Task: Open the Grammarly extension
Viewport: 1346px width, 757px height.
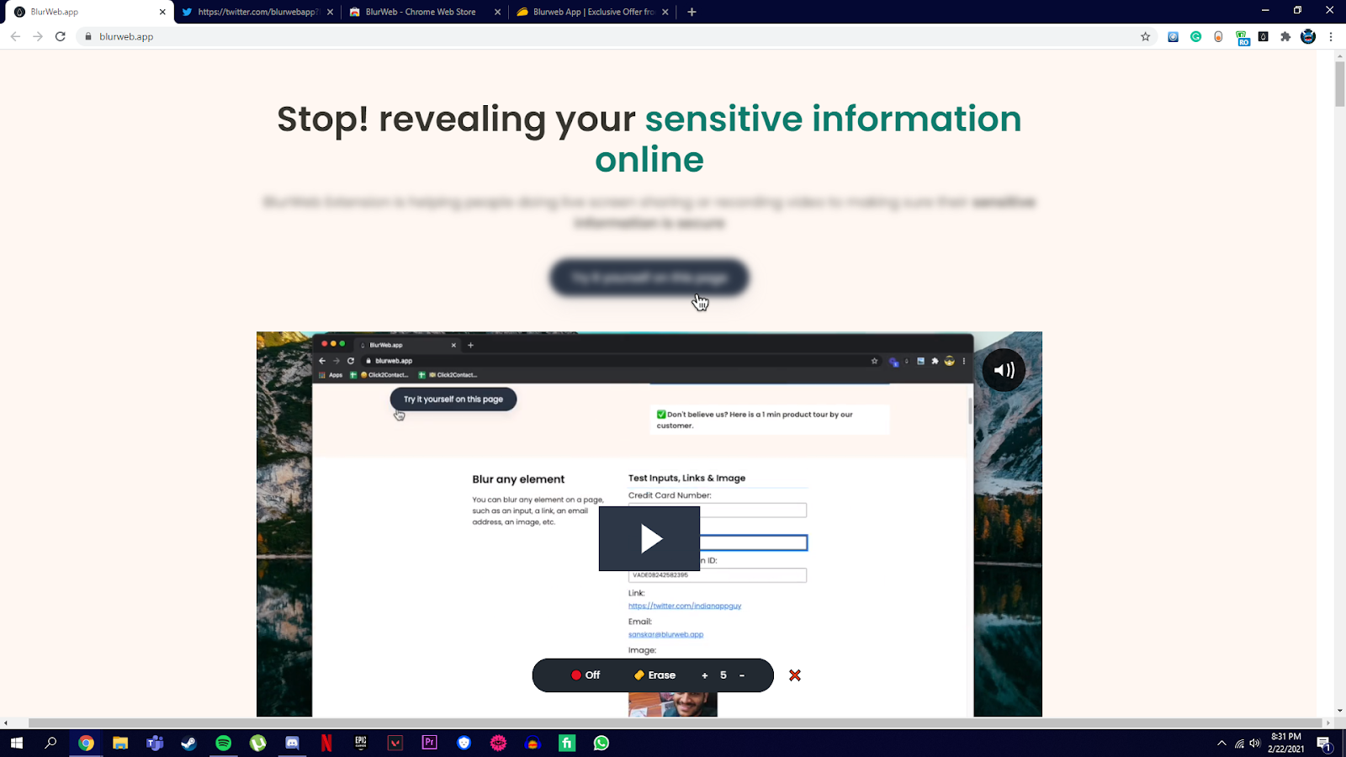Action: pyautogui.click(x=1195, y=36)
